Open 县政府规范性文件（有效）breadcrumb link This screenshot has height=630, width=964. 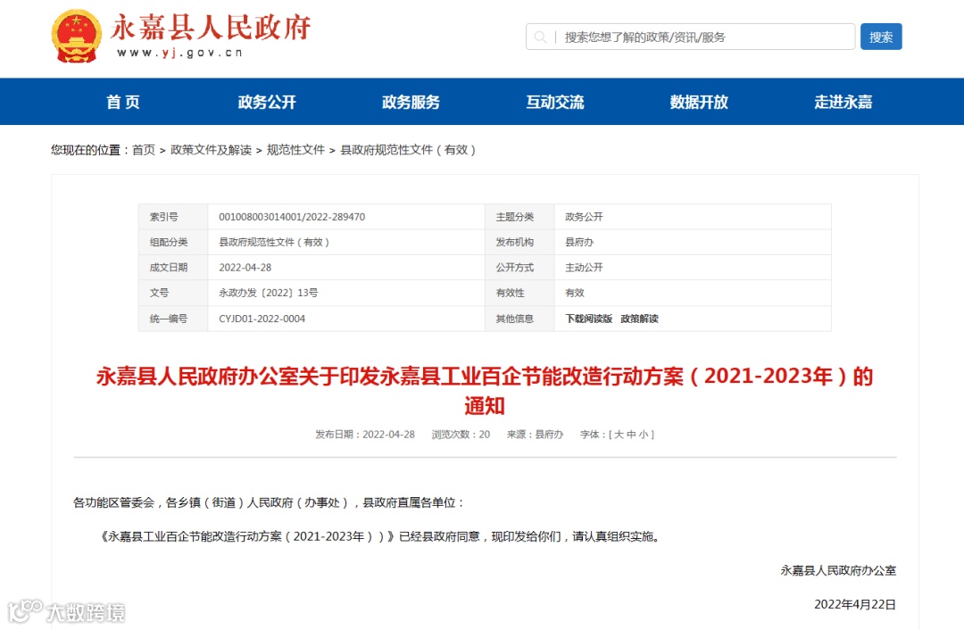point(408,150)
